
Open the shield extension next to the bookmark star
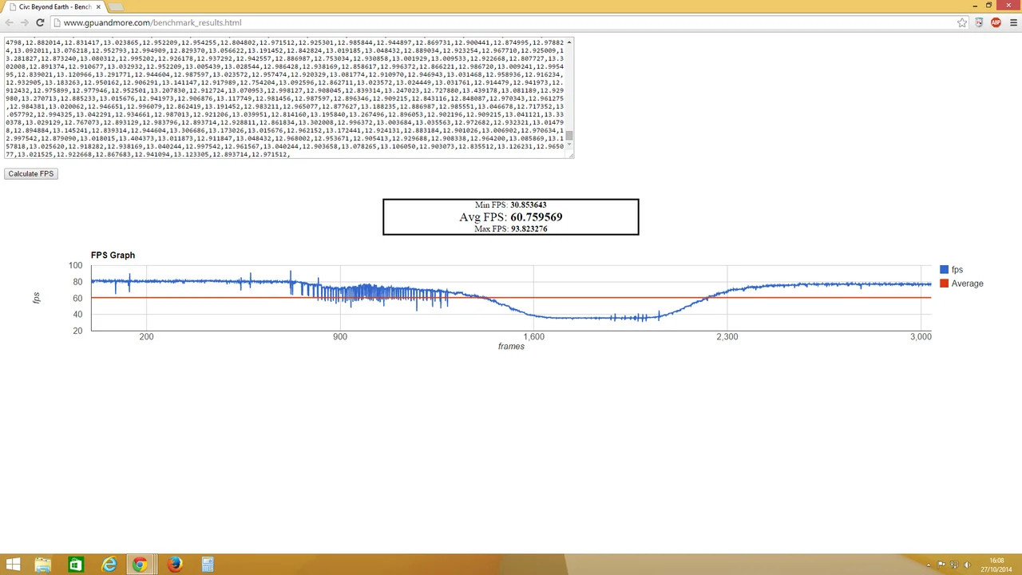click(979, 22)
